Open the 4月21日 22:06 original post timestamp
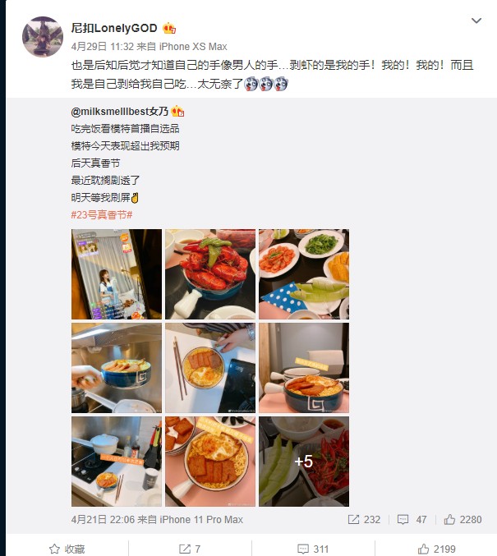The height and width of the screenshot is (556, 497). [x=103, y=520]
